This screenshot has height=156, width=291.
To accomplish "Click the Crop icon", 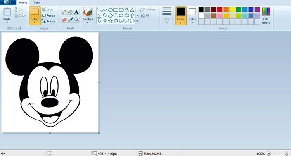I will pos(48,9).
